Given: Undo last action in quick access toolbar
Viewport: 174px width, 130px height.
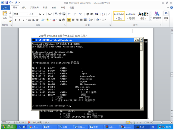Looking at the screenshot, I should click(10, 2).
